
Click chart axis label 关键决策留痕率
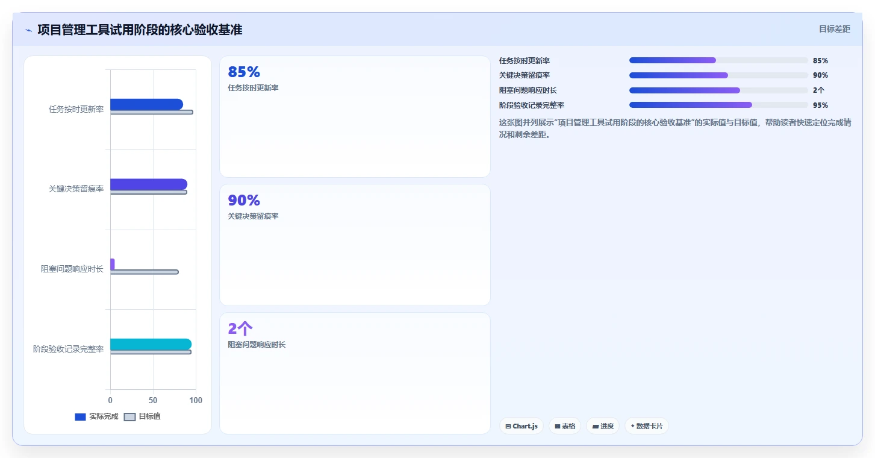[76, 189]
